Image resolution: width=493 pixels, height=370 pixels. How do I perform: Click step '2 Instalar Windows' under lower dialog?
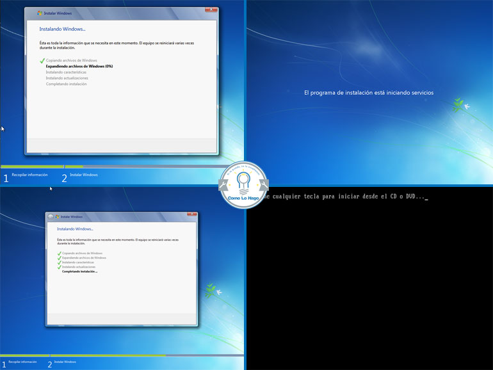(x=62, y=364)
